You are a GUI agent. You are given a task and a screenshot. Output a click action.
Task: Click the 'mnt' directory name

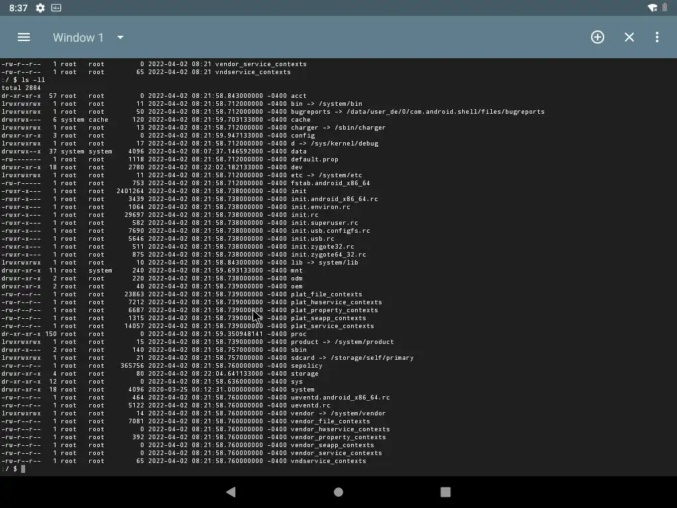(x=297, y=271)
